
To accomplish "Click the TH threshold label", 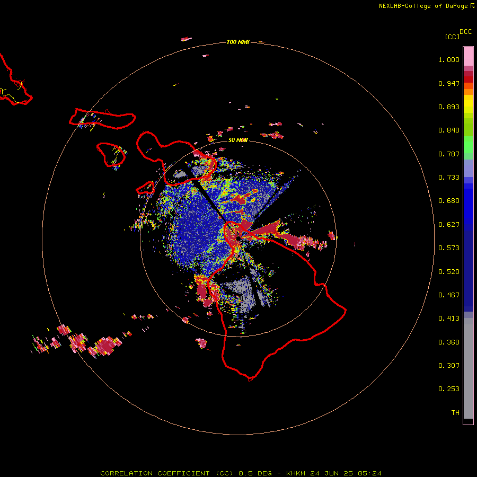I will point(455,413).
